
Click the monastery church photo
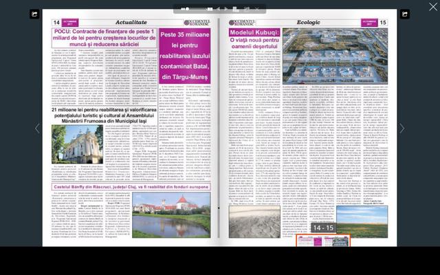tap(77, 144)
